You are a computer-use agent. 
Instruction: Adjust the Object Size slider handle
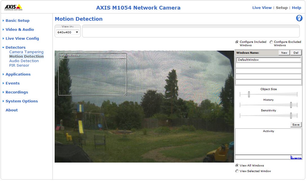(x=249, y=94)
